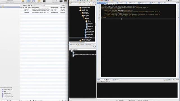
Task: Collapse all in Project Explorer toolbar
Action: (89, 5)
